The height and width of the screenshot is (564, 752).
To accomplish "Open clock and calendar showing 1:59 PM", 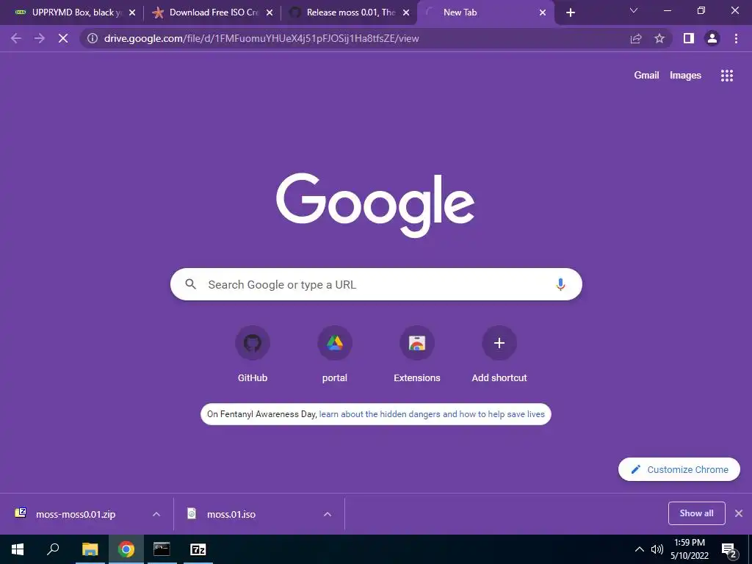I will [x=690, y=549].
